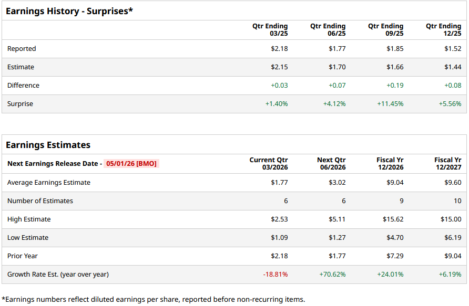Click the -18.81% growth rate value
The height and width of the screenshot is (306, 469).
(x=276, y=275)
